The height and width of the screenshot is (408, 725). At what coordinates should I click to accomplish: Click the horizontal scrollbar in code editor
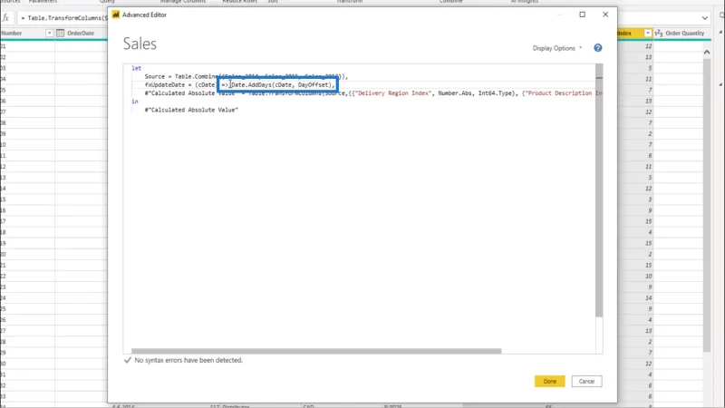316,351
